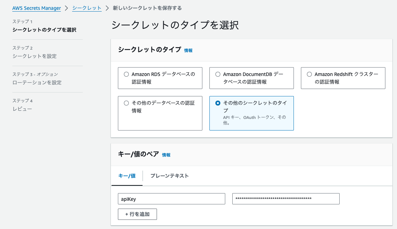Screen dimensions: 397x229
Task: Click 情報 link next to シークレットのタイプ
Action: coord(188,50)
